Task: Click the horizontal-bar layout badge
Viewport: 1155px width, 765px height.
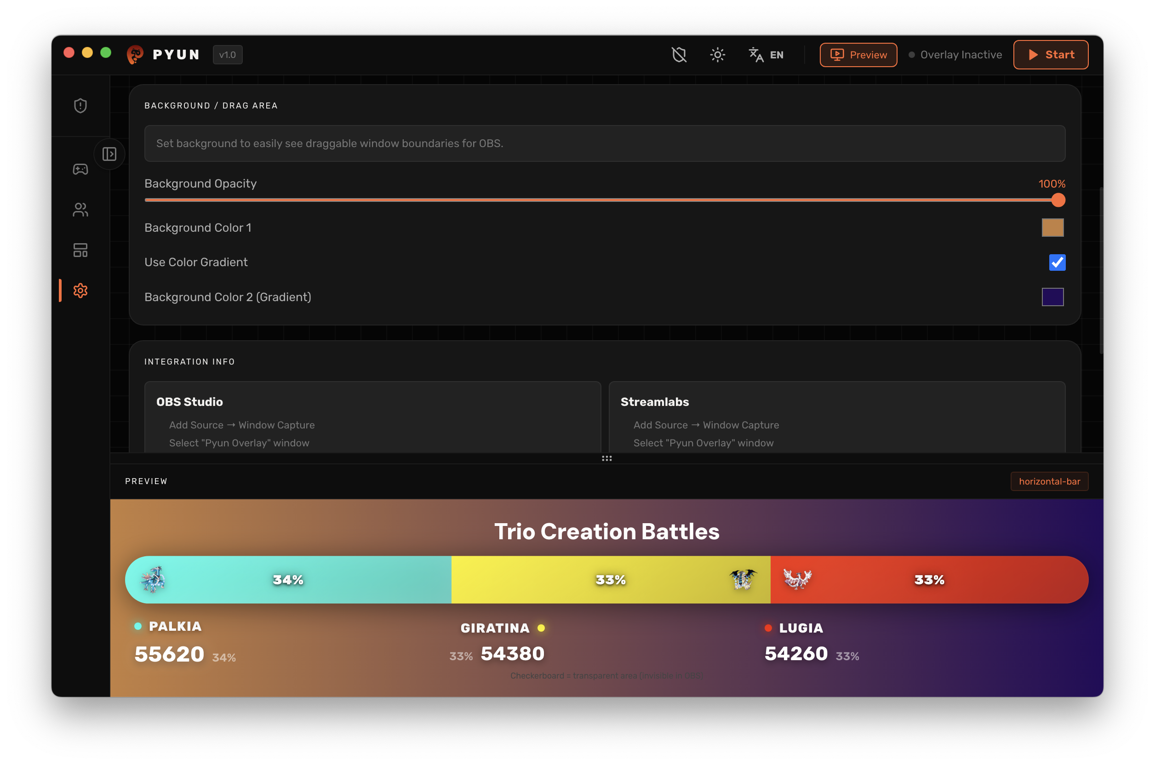Action: point(1049,481)
